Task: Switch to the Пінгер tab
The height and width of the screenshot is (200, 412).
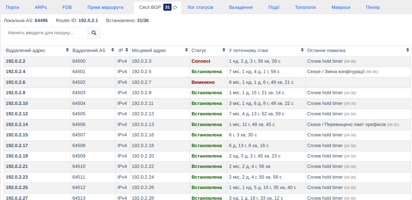Action: [373, 7]
